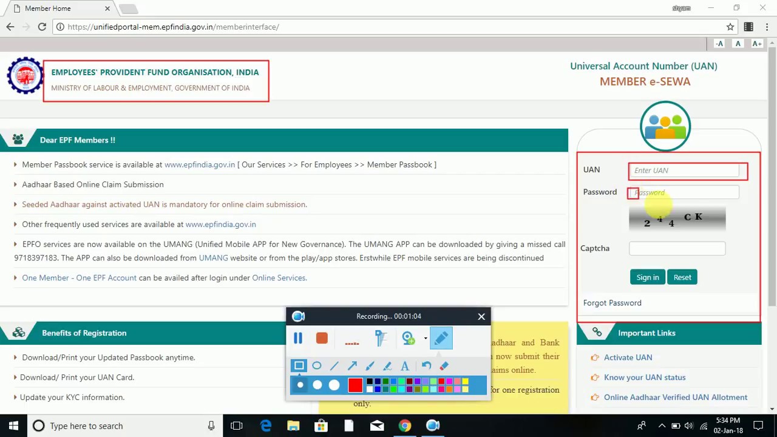Select the Eraser tool

pos(444,365)
